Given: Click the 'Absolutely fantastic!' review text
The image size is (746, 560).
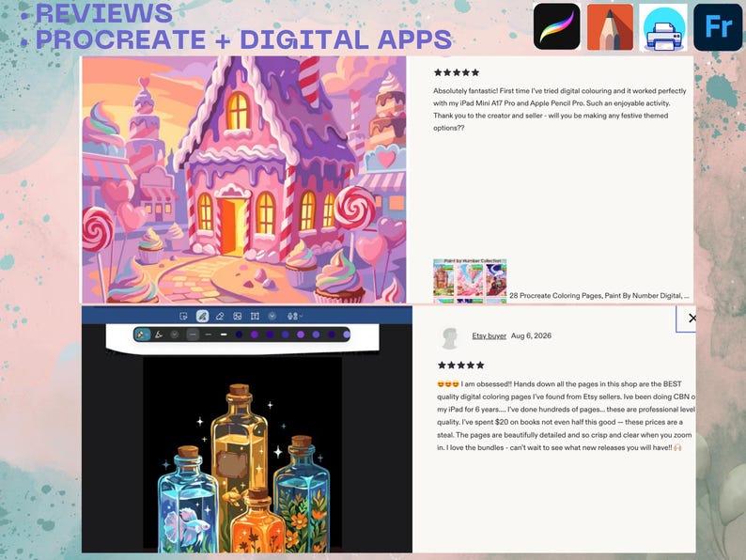Looking at the screenshot, I should [560, 109].
